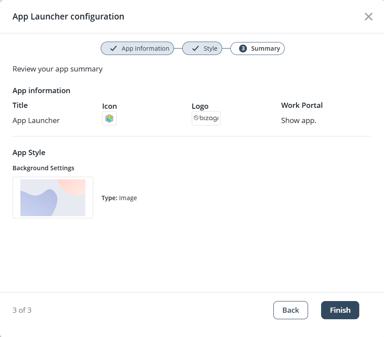Close the App Launcher configuration dialog
Image resolution: width=384 pixels, height=337 pixels.
pyautogui.click(x=368, y=16)
